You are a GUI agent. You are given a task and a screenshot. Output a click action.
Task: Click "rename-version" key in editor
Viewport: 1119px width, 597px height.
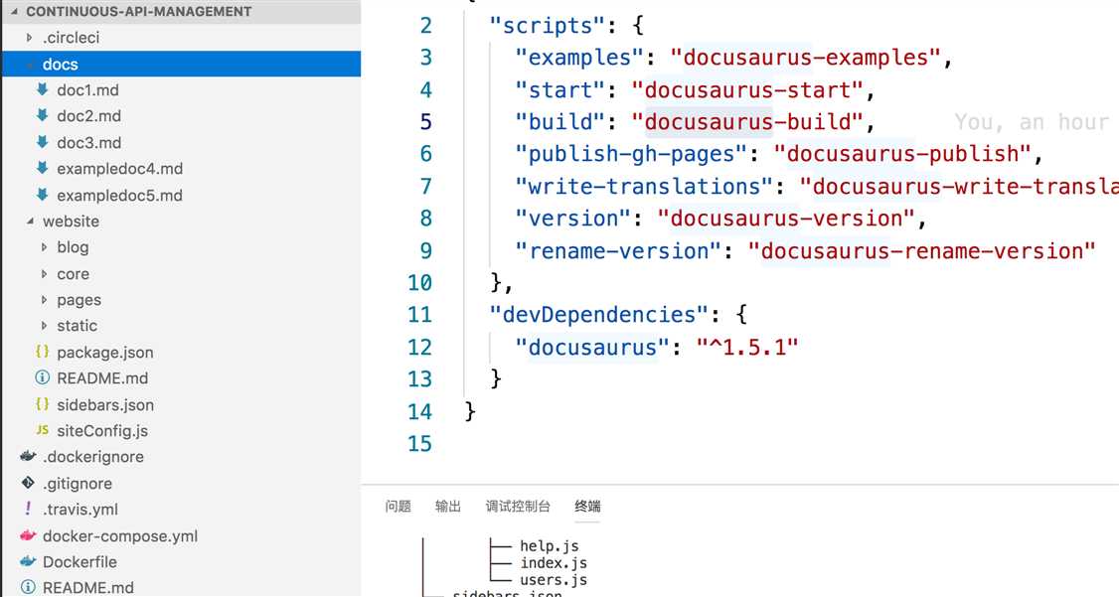[618, 251]
